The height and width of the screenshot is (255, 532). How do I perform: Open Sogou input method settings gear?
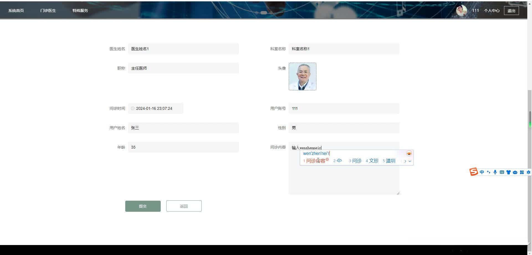pos(529,172)
